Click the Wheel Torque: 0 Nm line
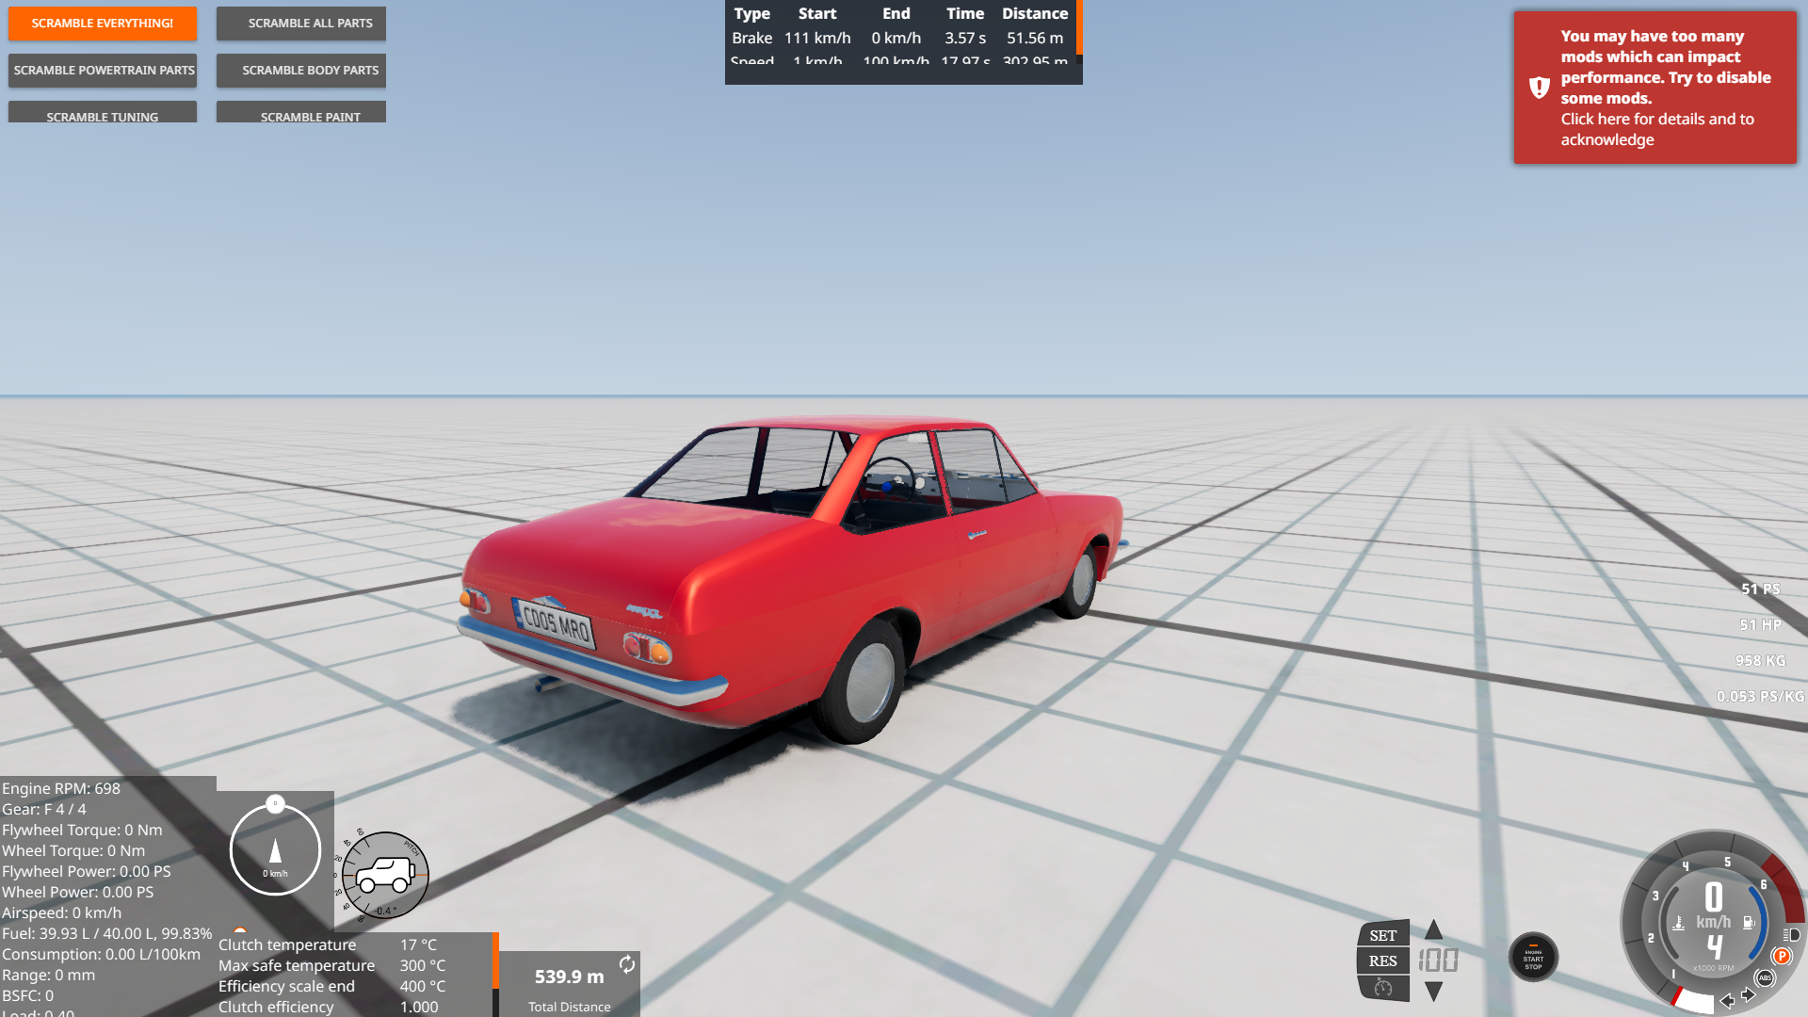The height and width of the screenshot is (1017, 1808). (x=73, y=850)
